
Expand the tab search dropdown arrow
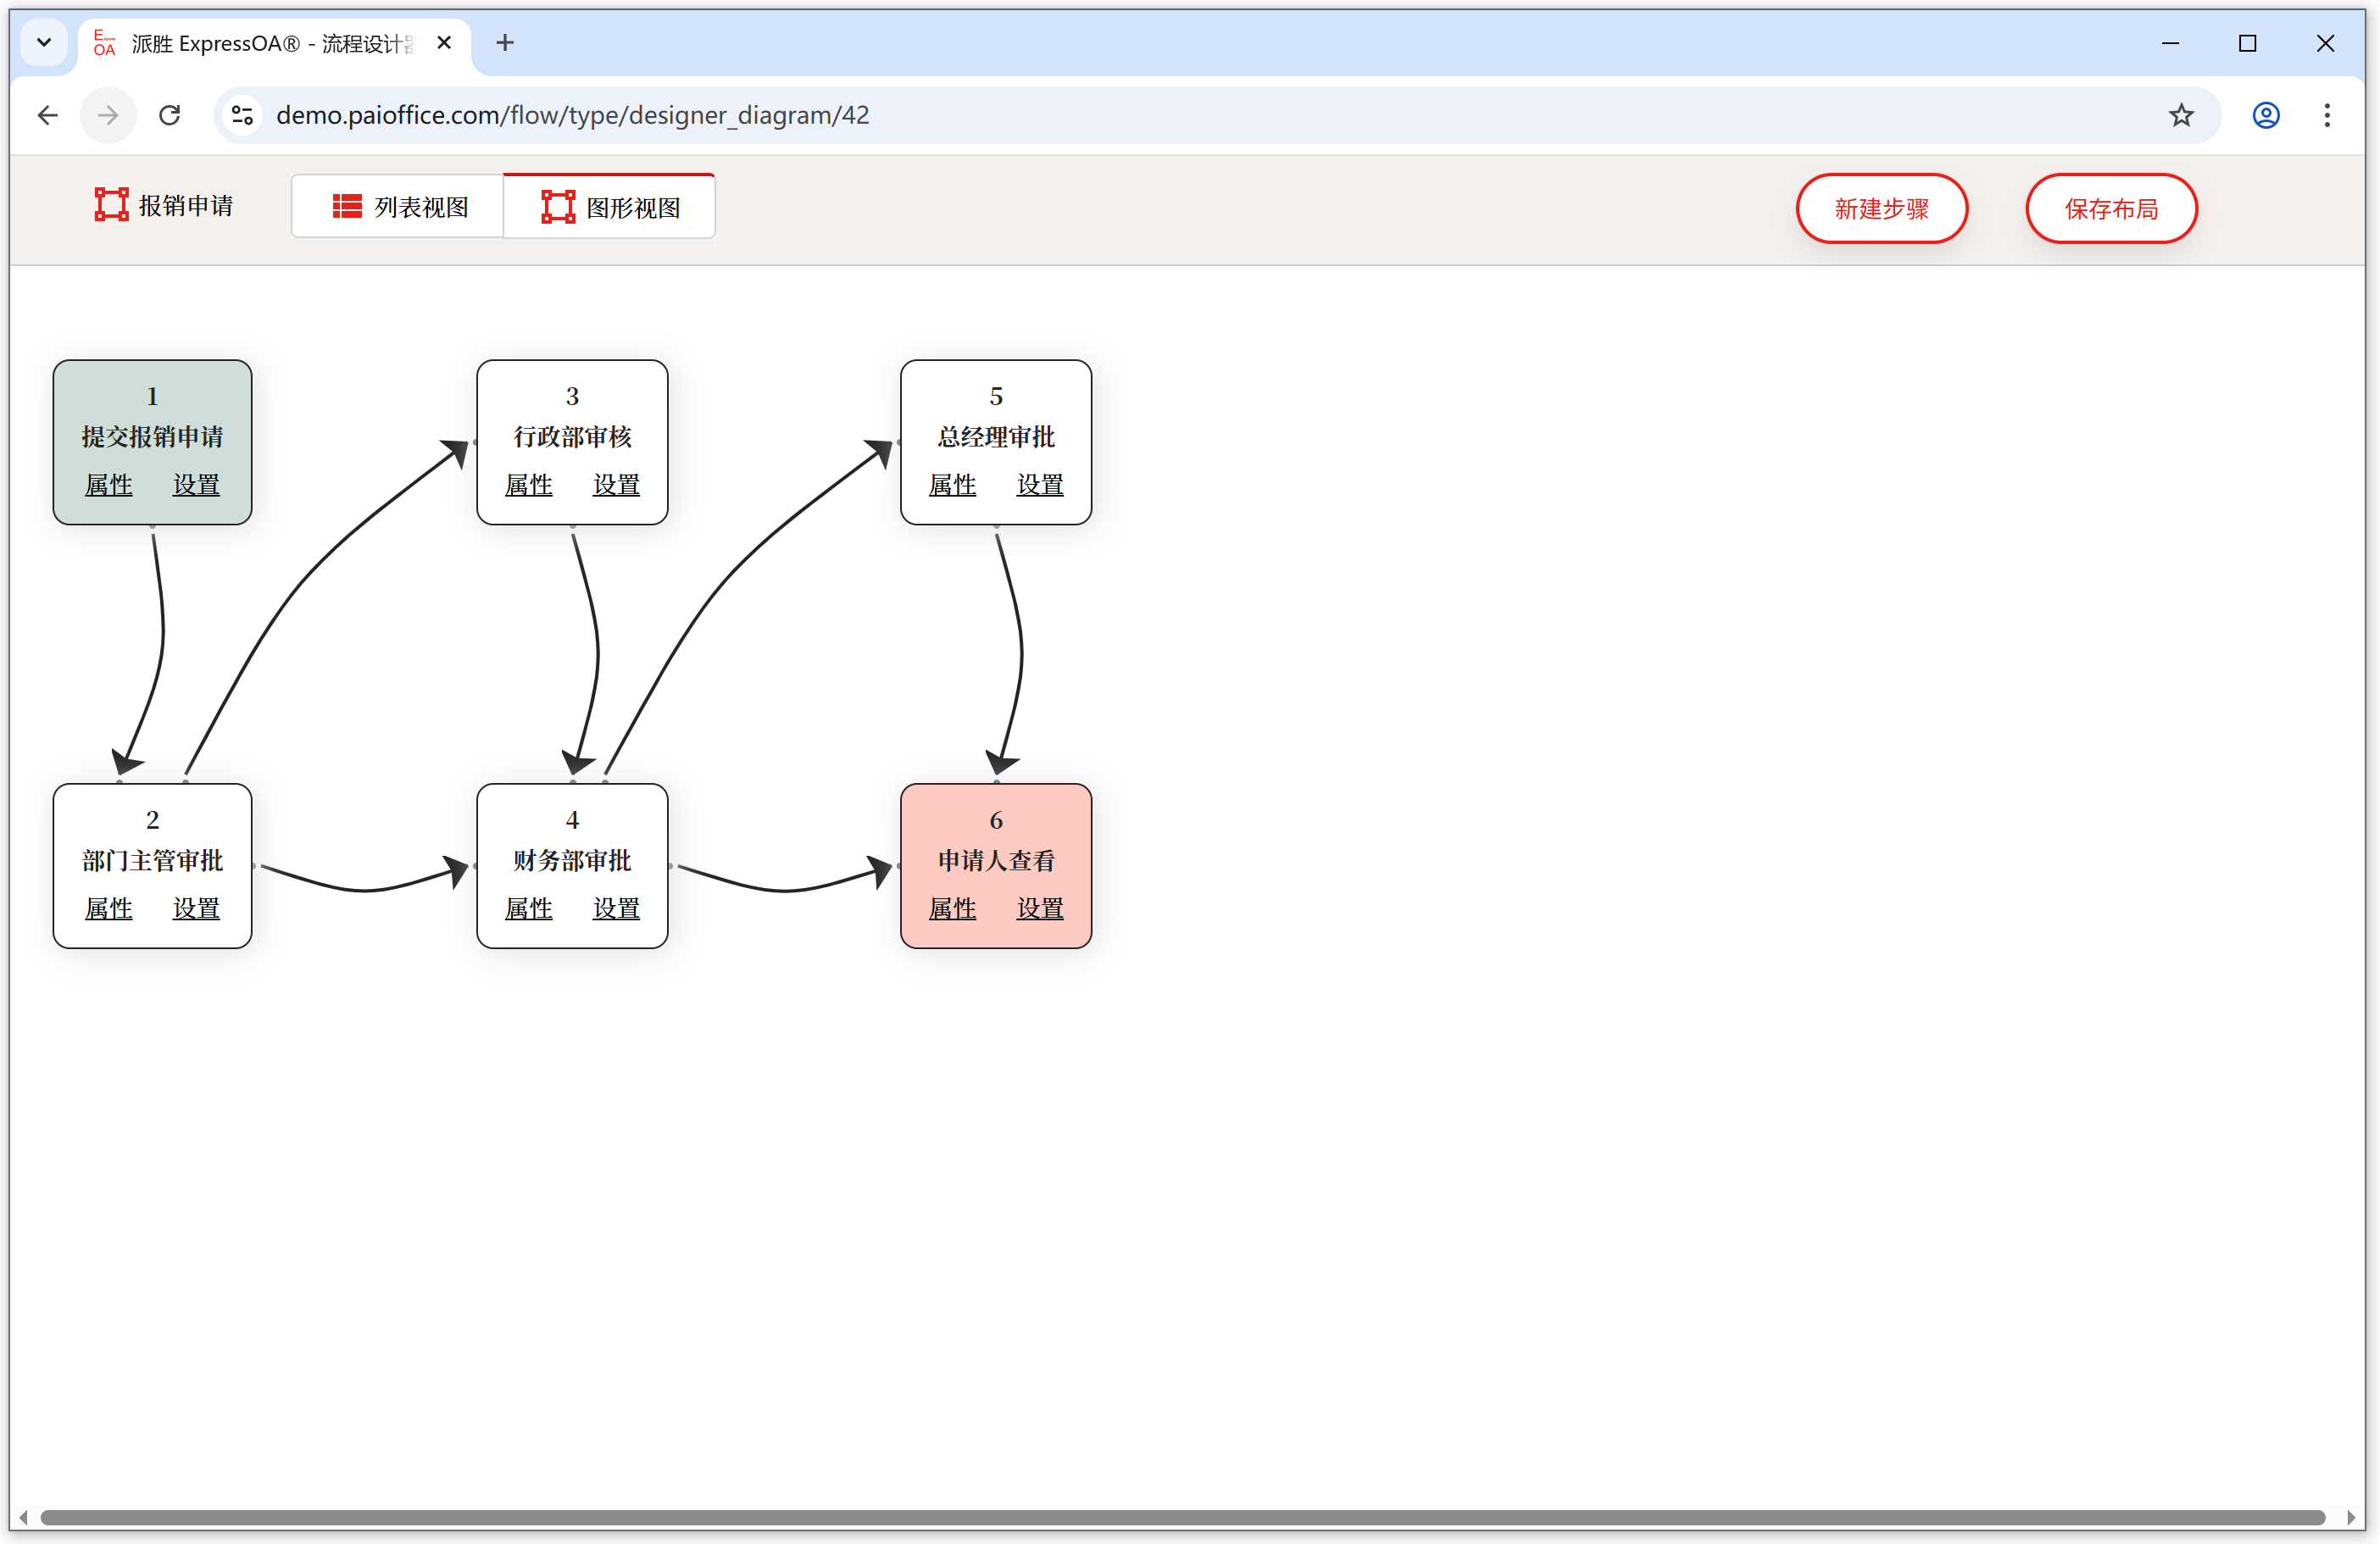44,43
